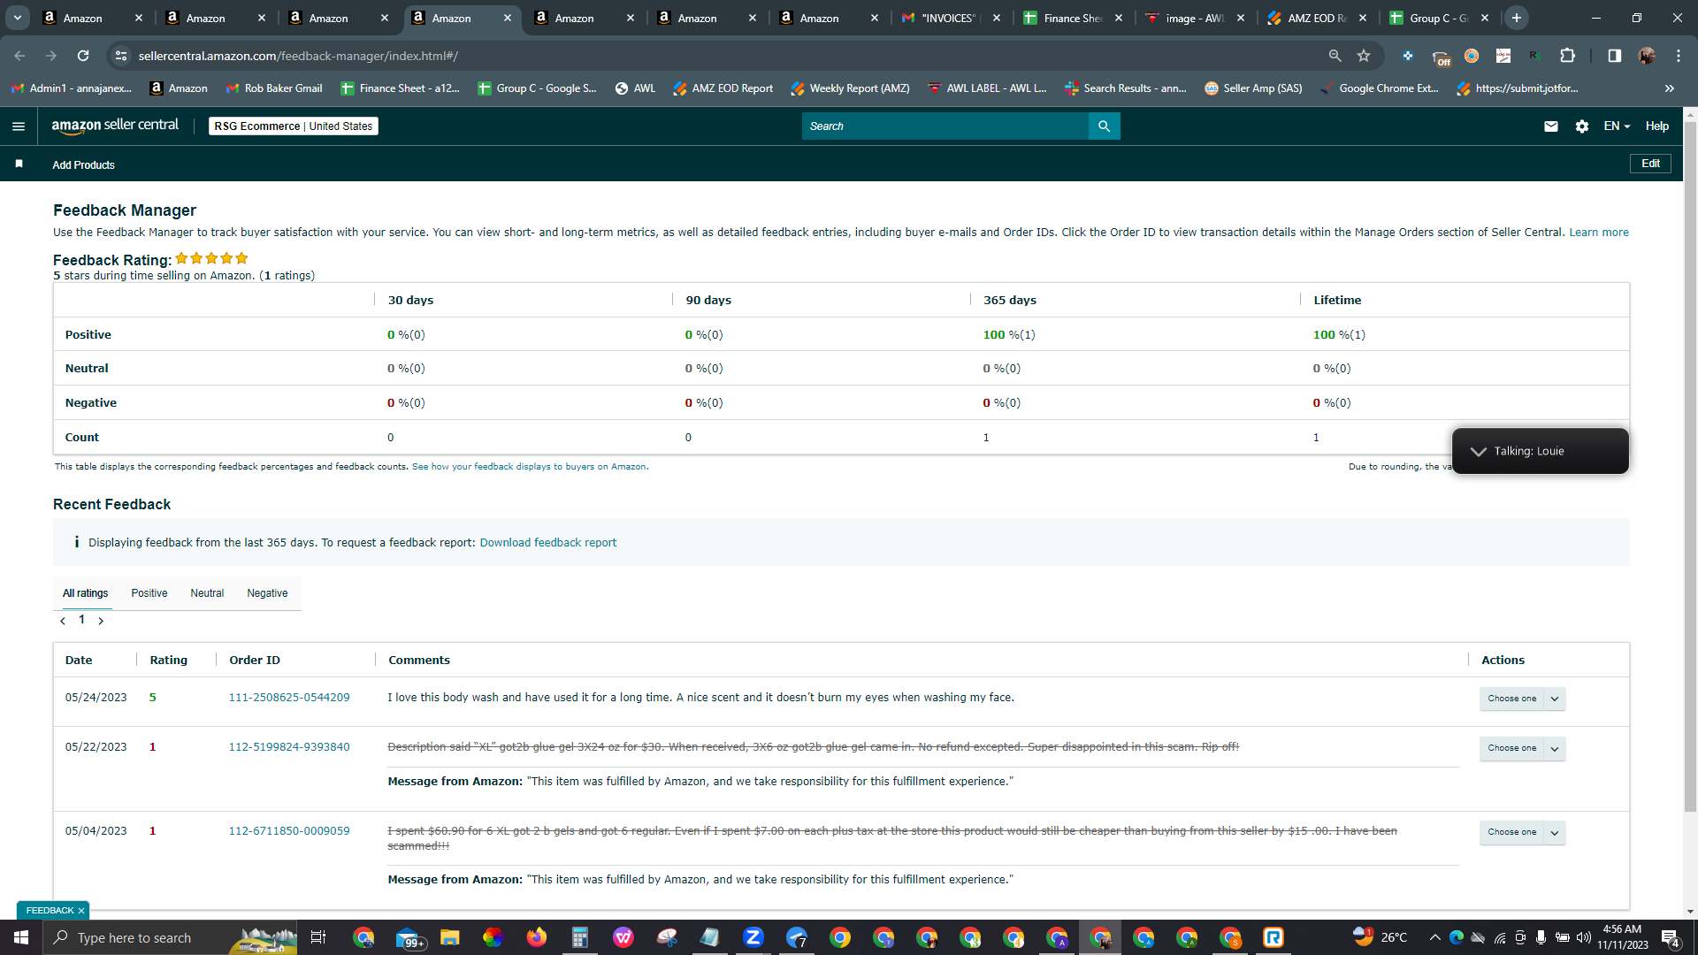Open Add Products bookmark link
Screen dimensions: 1698x955
pyautogui.click(x=83, y=165)
